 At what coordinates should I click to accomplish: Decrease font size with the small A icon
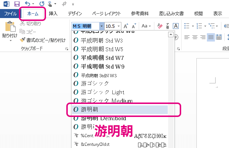[x=134, y=26]
